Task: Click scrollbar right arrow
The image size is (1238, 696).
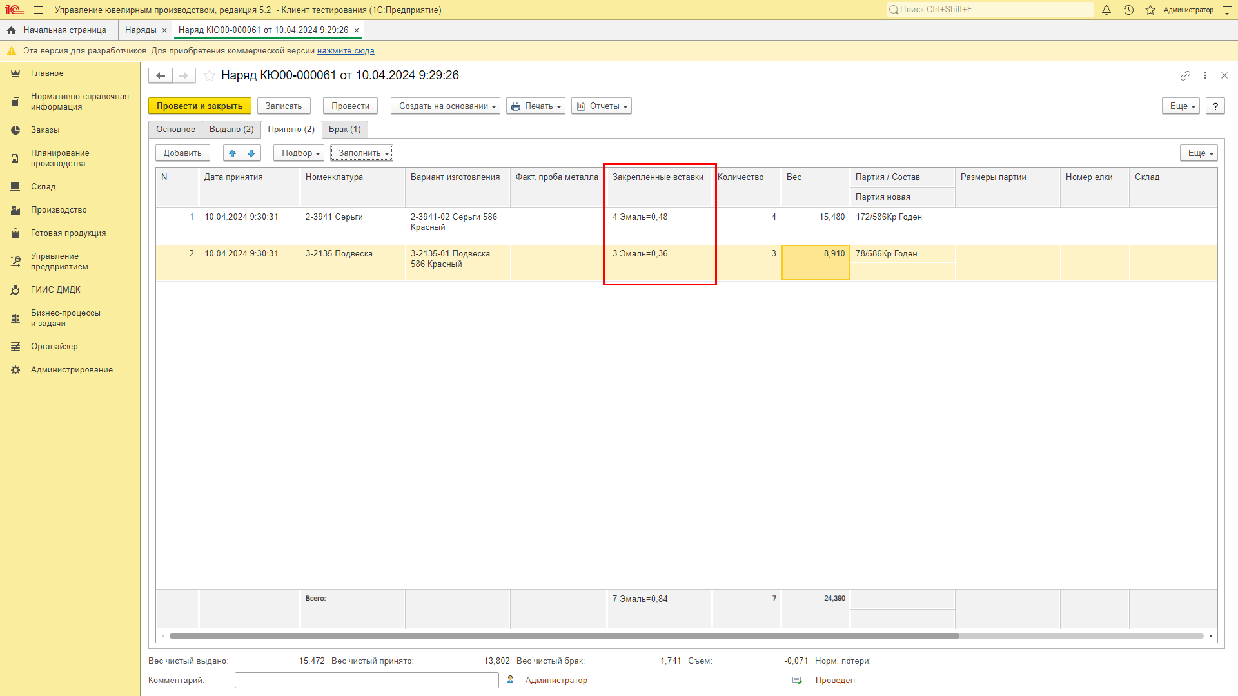Action: (1211, 636)
